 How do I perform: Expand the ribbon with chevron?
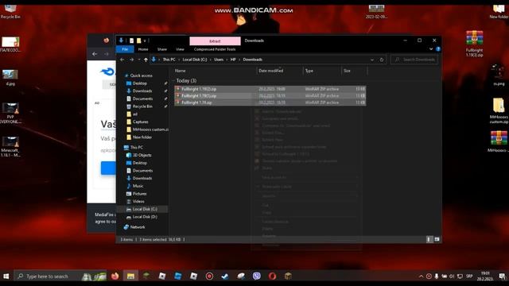point(431,49)
